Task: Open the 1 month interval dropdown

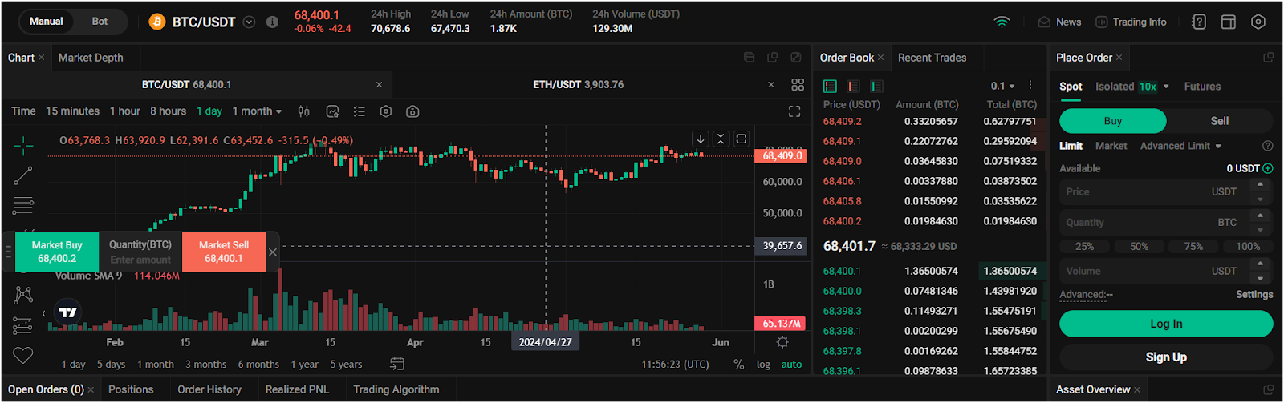Action: [257, 111]
